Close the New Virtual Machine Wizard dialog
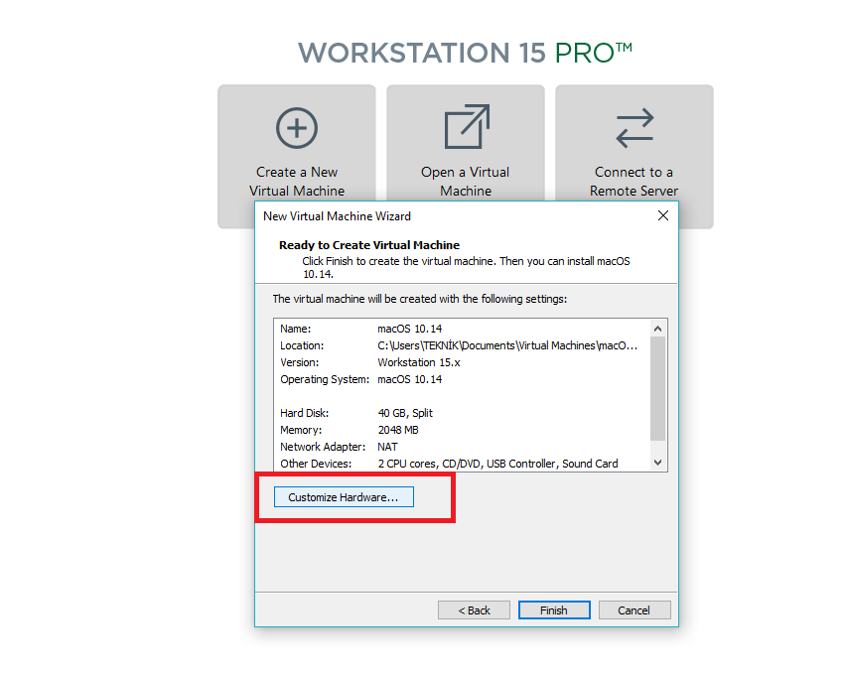Viewport: 846px width, 675px height. [662, 215]
